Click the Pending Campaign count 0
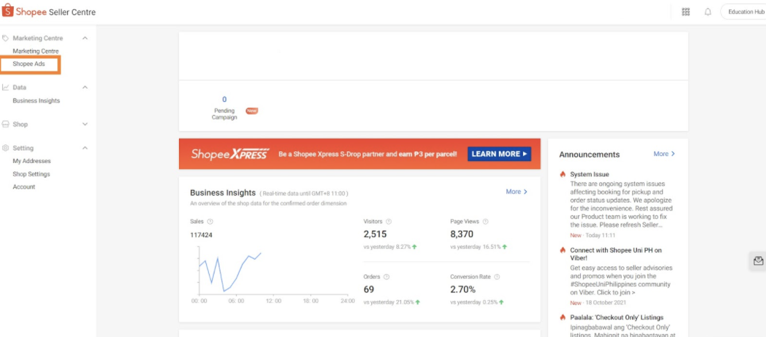766x337 pixels. point(224,99)
